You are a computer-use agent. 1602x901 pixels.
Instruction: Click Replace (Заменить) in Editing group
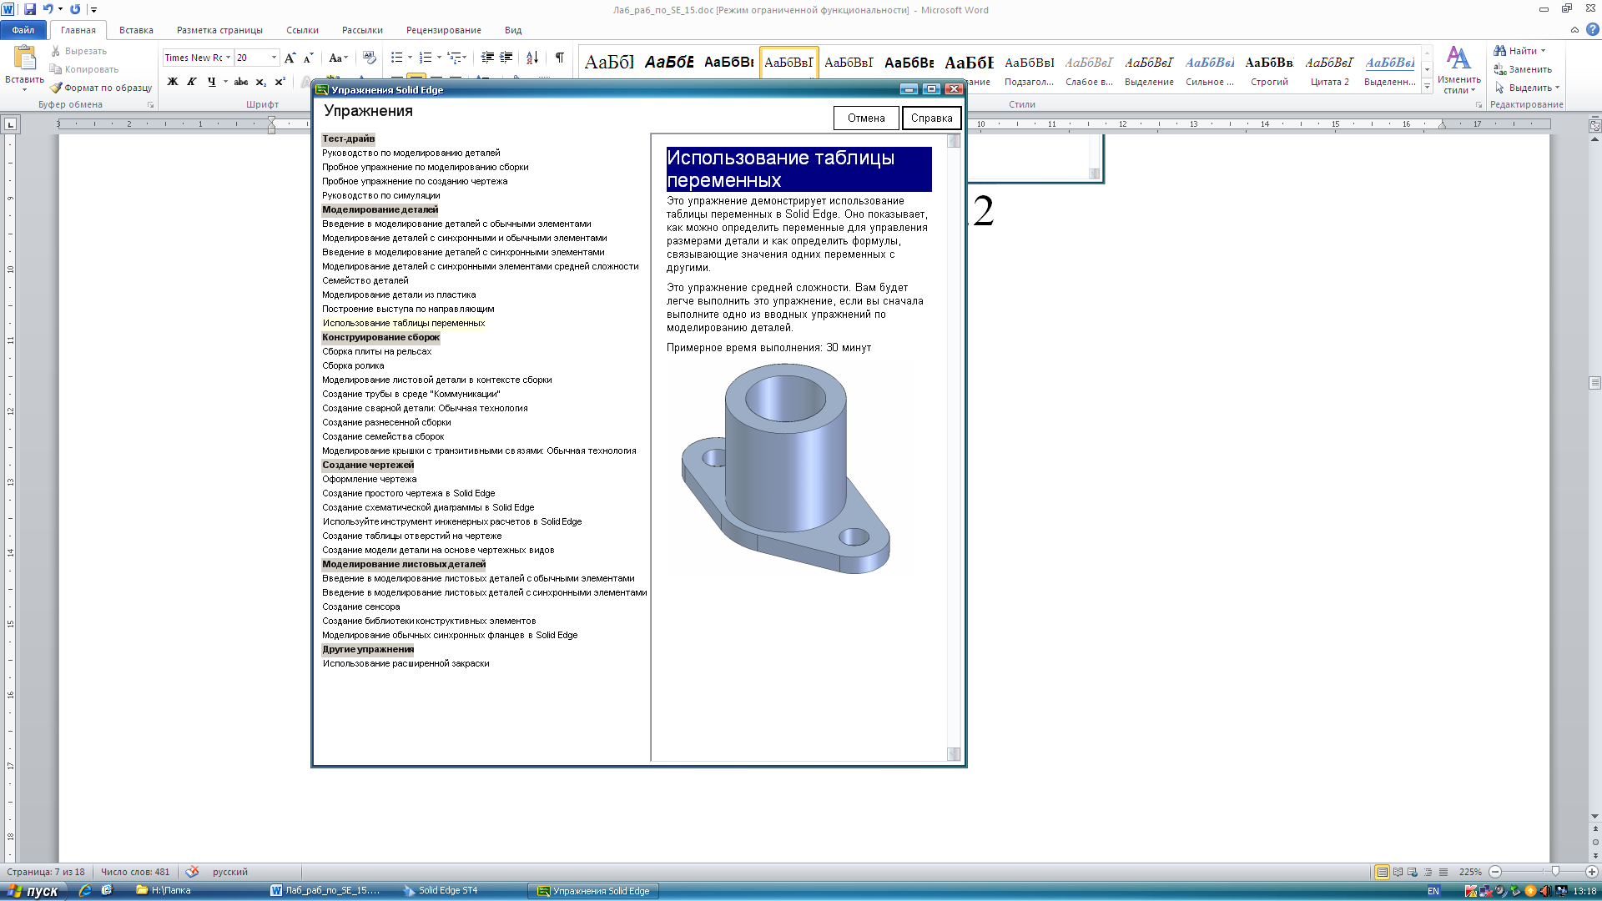point(1524,69)
